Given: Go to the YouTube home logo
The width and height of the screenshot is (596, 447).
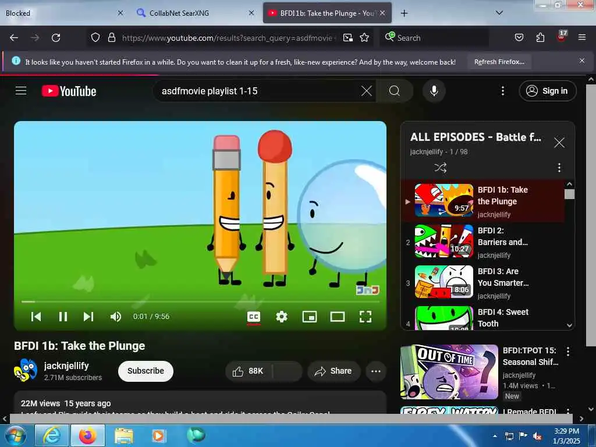Looking at the screenshot, I should coord(69,91).
